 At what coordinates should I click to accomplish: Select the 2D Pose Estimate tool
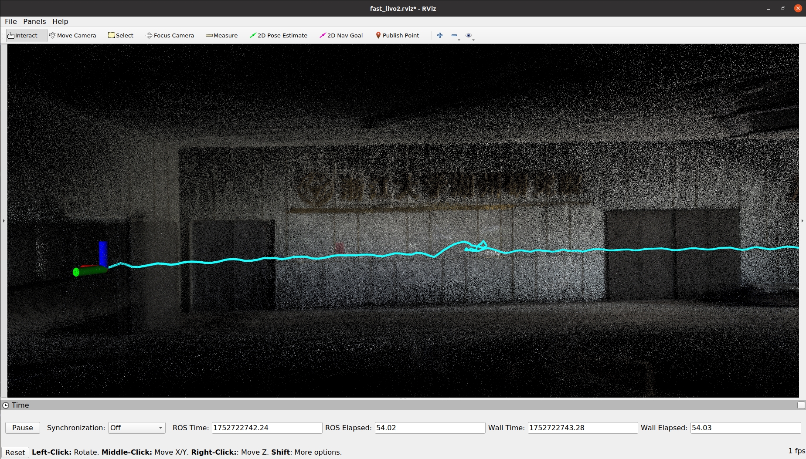click(x=278, y=36)
